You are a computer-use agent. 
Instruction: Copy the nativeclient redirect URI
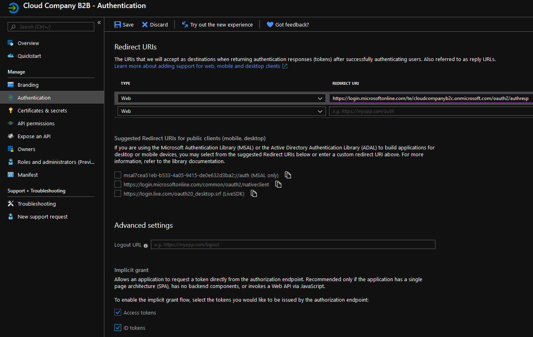(x=278, y=184)
